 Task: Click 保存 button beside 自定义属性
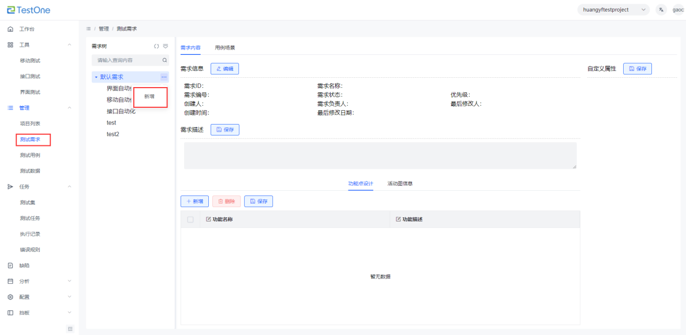[637, 69]
